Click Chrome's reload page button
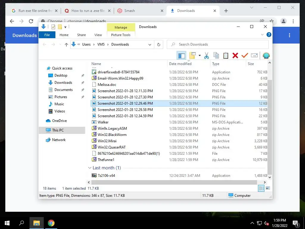The image size is (305, 229). pos(31,21)
